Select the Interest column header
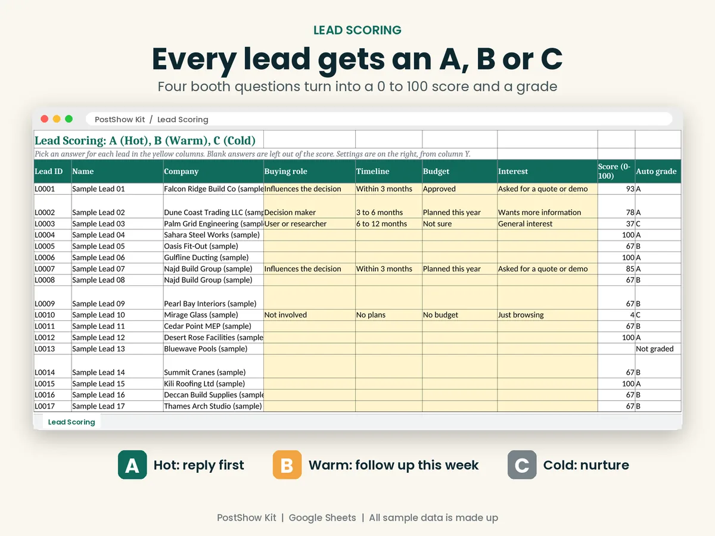Viewport: 715px width, 536px height. click(x=547, y=171)
